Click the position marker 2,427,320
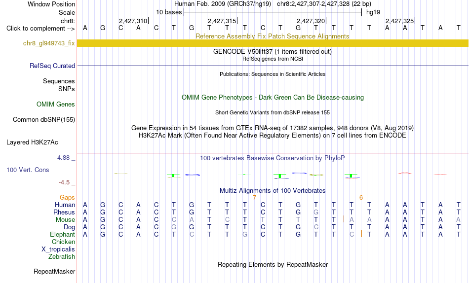Screen dimensions: 469x283 point(311,21)
